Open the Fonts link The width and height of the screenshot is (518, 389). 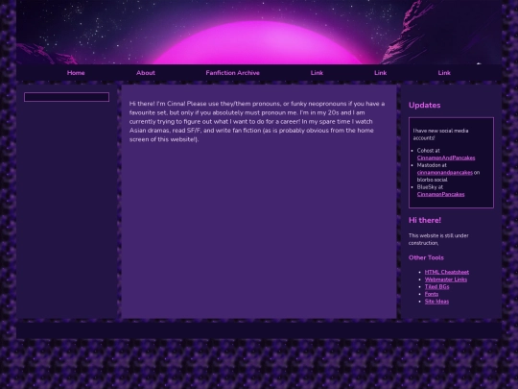tap(432, 294)
